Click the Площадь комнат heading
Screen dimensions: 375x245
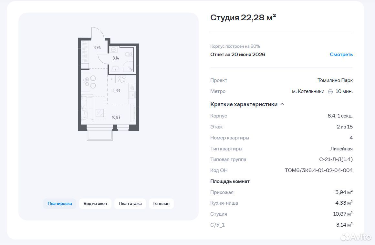(230, 181)
